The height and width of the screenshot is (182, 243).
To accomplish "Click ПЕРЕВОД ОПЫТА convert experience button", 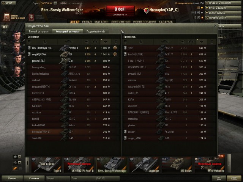I will (x=223, y=18).
